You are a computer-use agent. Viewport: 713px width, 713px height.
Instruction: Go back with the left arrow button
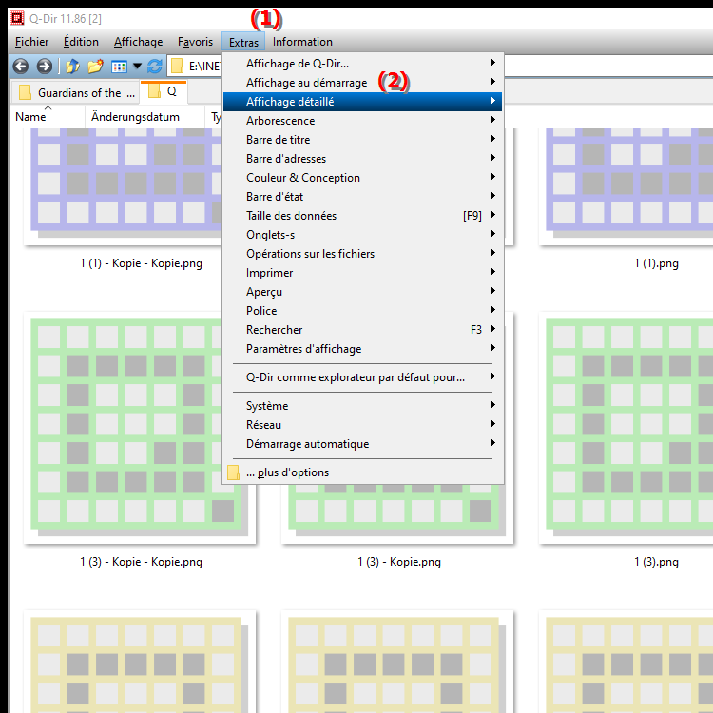pos(21,67)
